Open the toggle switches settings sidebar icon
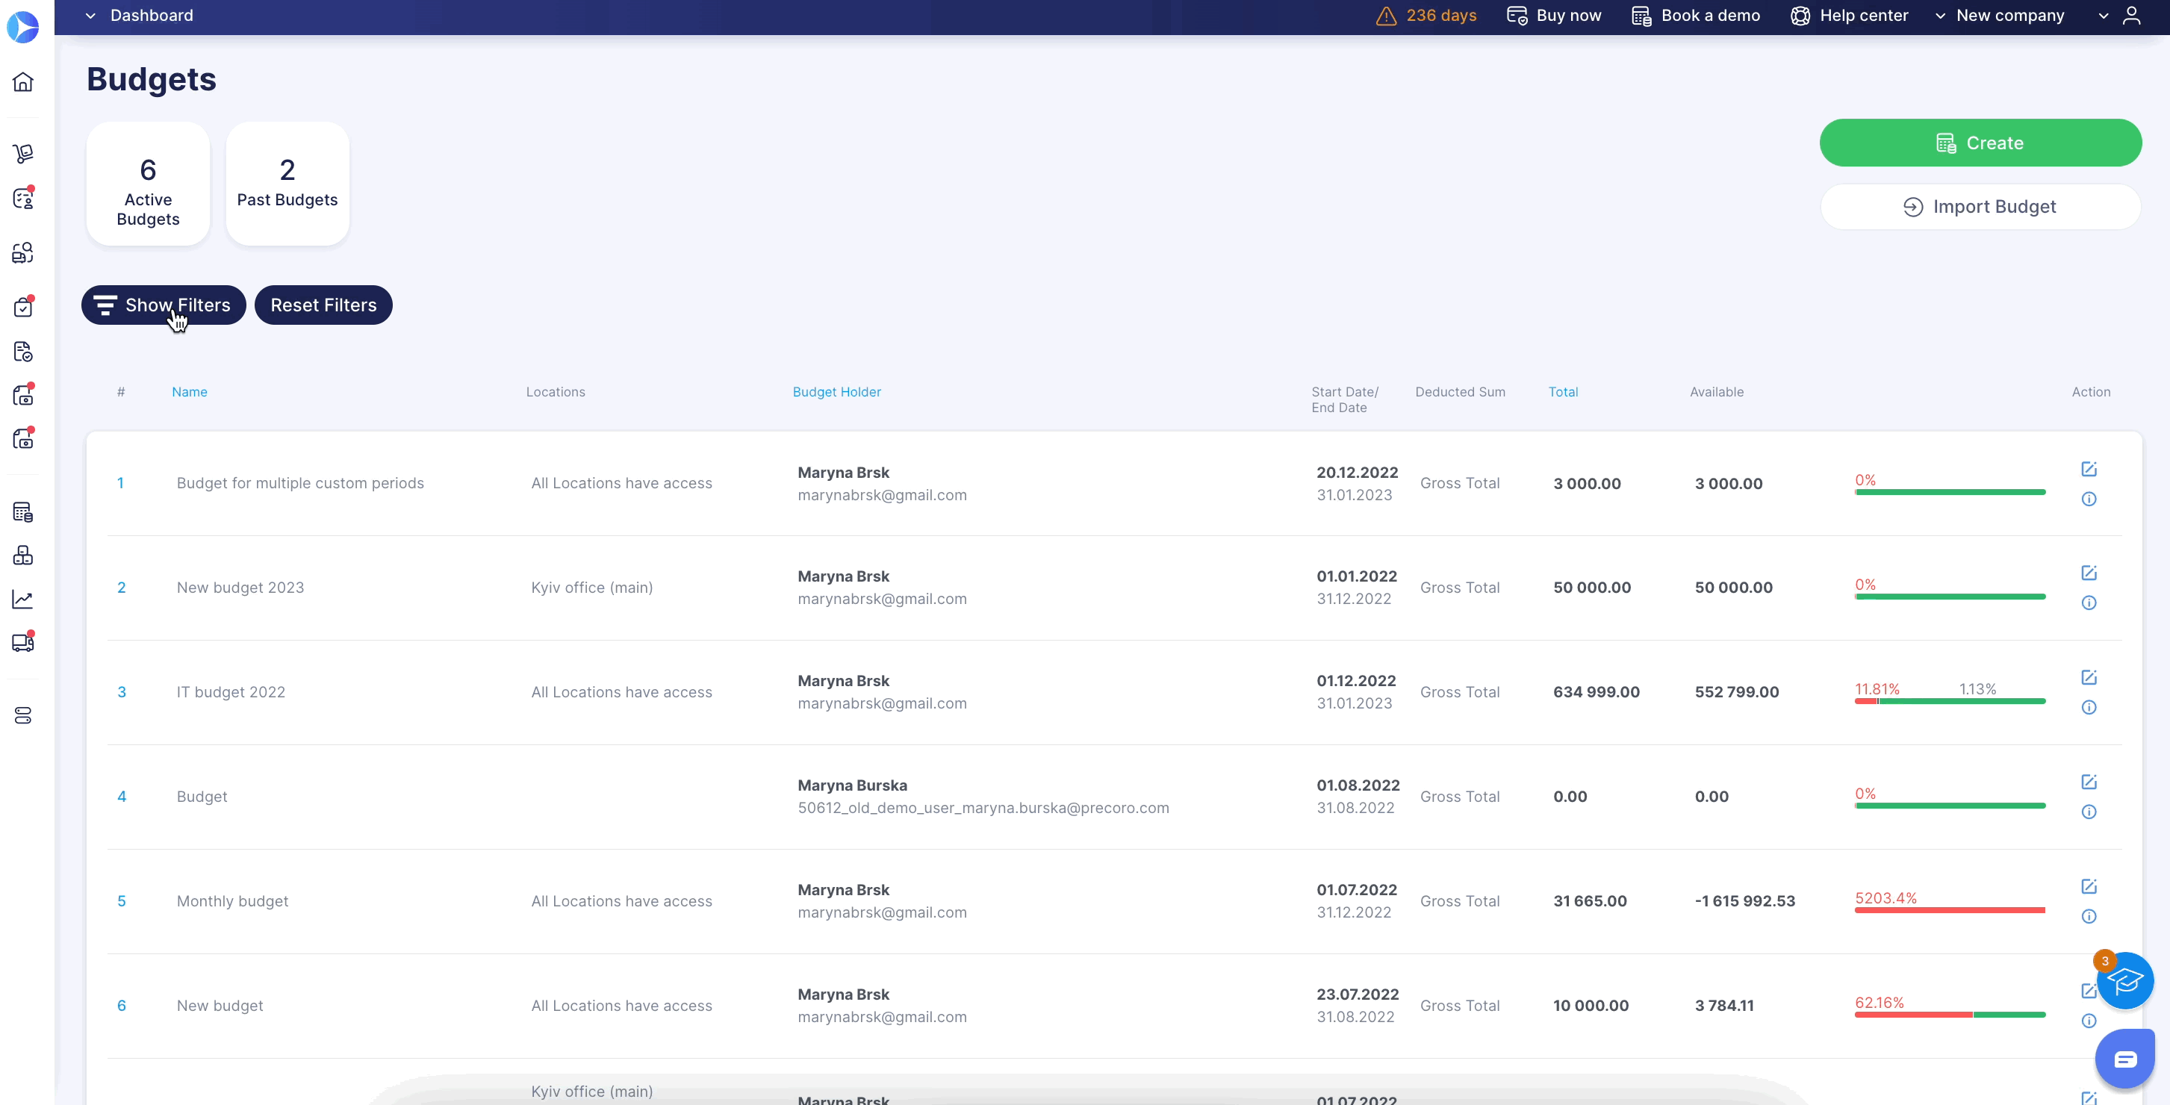This screenshot has height=1105, width=2170. click(22, 715)
